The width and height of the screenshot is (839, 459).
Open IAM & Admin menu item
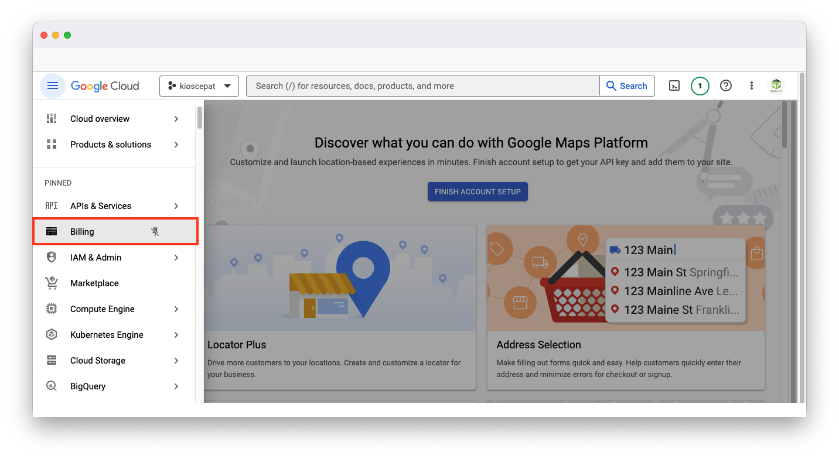96,258
